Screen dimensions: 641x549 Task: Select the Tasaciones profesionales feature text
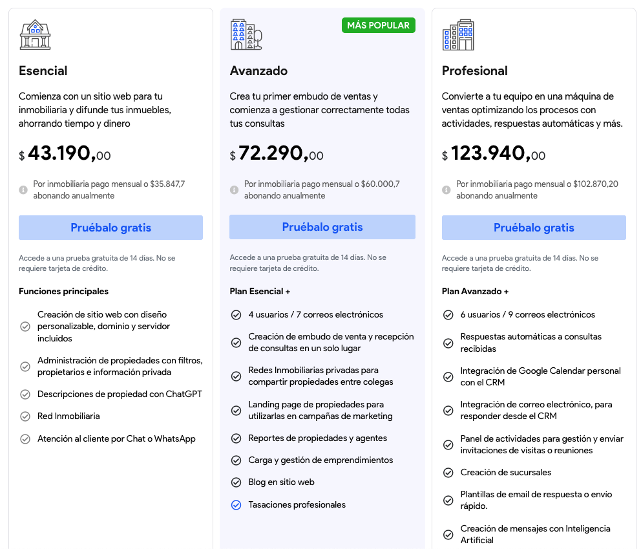click(x=297, y=504)
